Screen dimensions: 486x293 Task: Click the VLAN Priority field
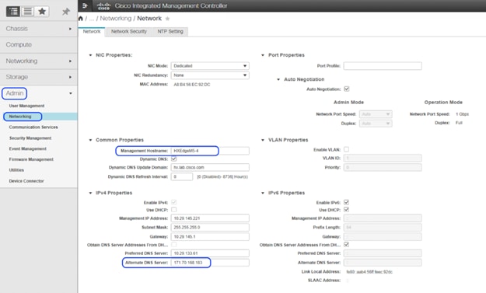point(383,168)
